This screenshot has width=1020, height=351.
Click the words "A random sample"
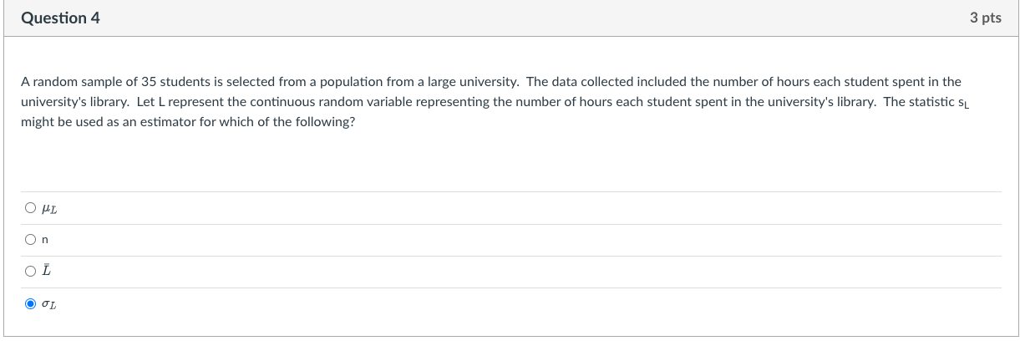tap(64, 82)
